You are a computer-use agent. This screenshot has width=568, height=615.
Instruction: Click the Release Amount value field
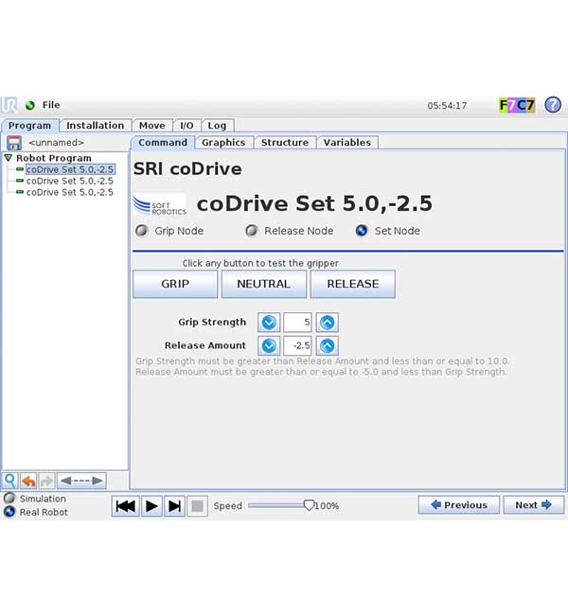(x=297, y=345)
